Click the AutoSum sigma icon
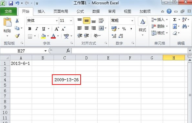This screenshot has height=123, width=192. point(175,20)
